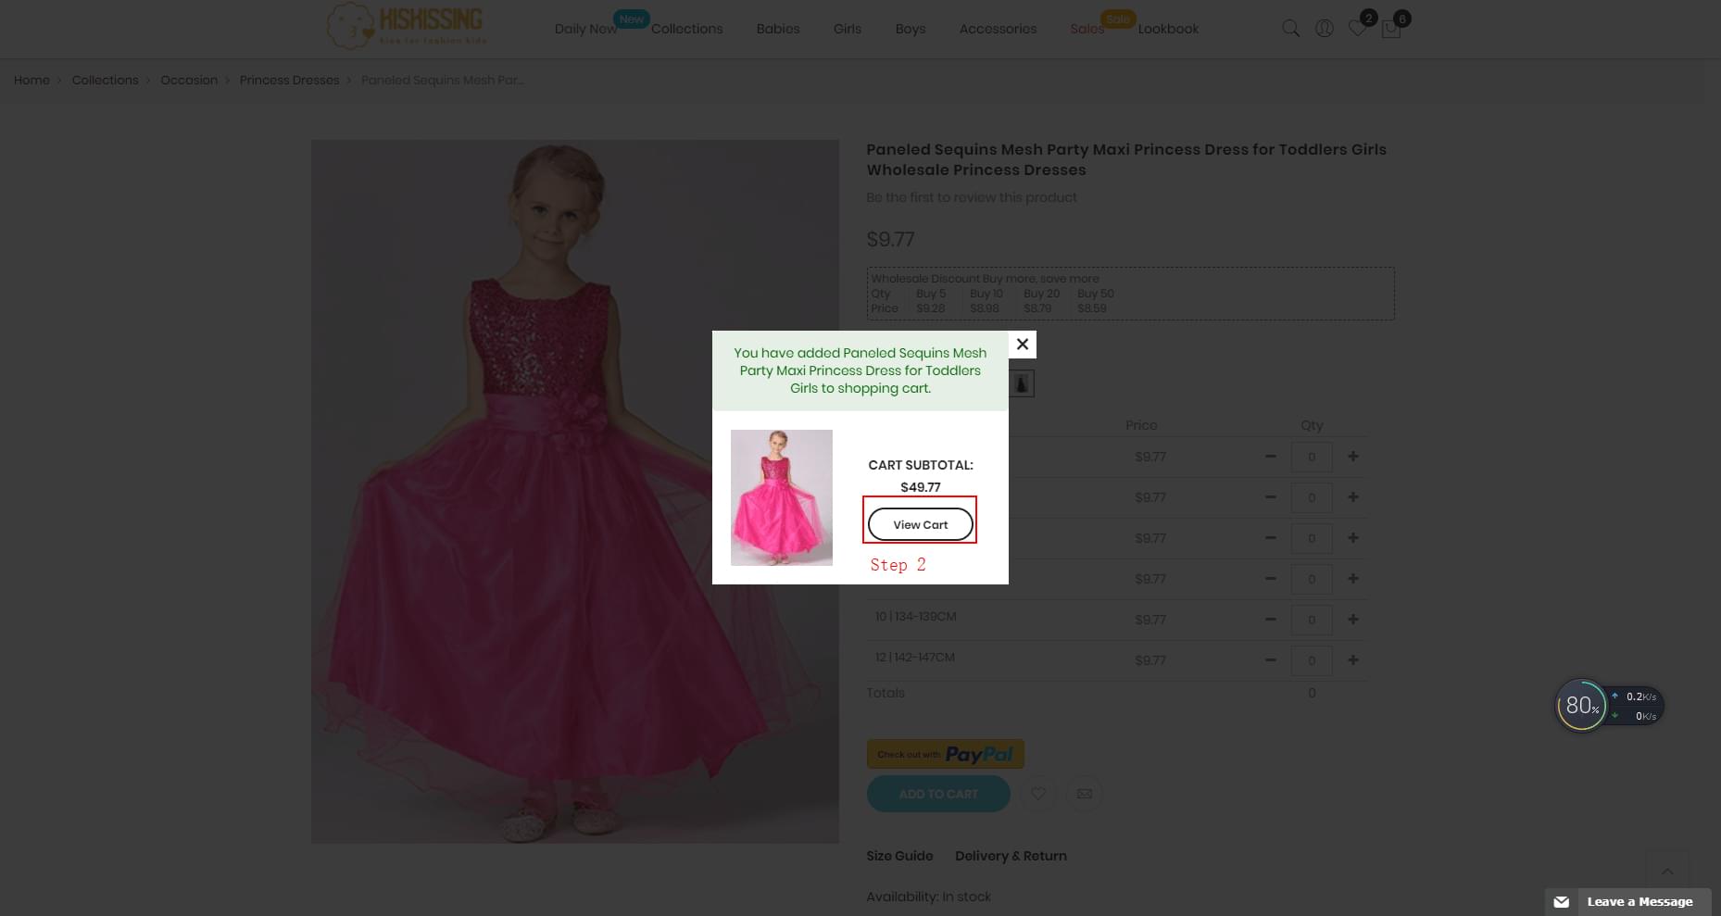1721x916 pixels.
Task: Select the black dress style swatch
Action: tap(1021, 383)
